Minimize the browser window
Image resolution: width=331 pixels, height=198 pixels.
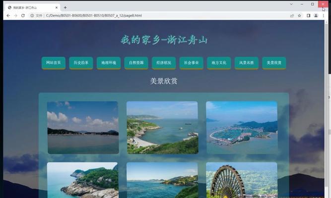(x=302, y=4)
